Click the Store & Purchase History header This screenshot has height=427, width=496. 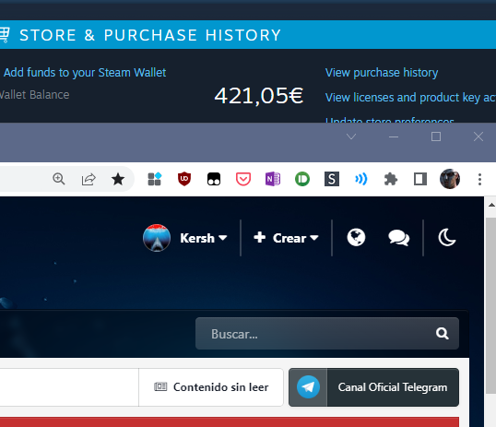(x=150, y=35)
